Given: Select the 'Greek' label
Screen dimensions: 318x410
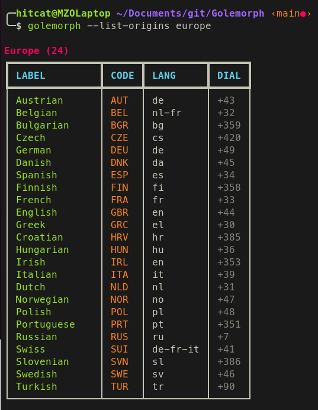Looking at the screenshot, I should click(31, 225).
